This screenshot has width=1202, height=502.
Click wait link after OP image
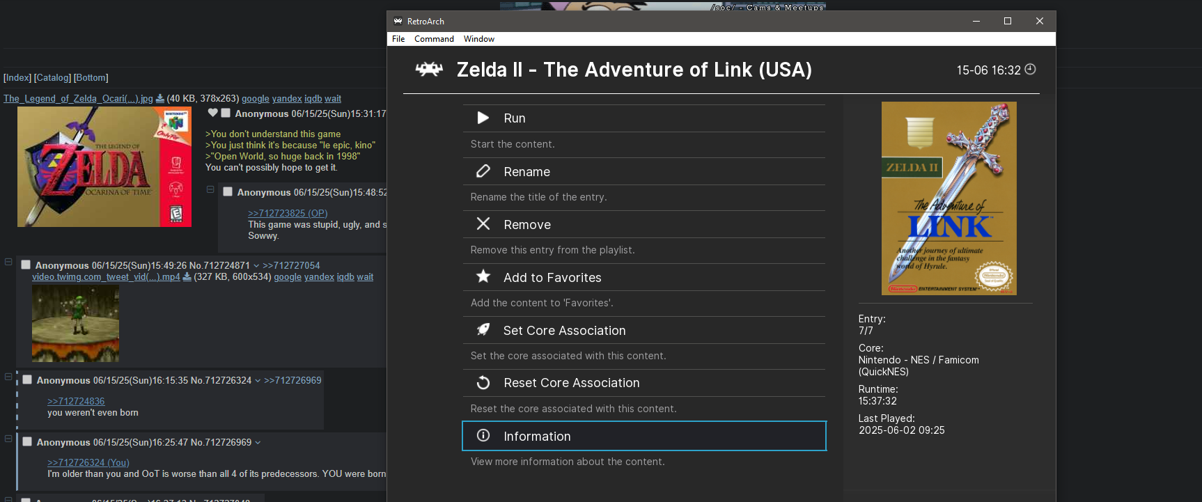coord(333,98)
